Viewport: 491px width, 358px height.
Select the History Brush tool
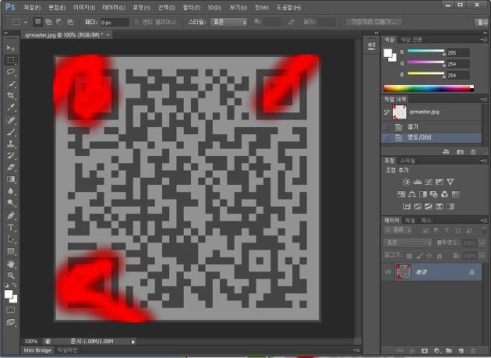coord(11,156)
